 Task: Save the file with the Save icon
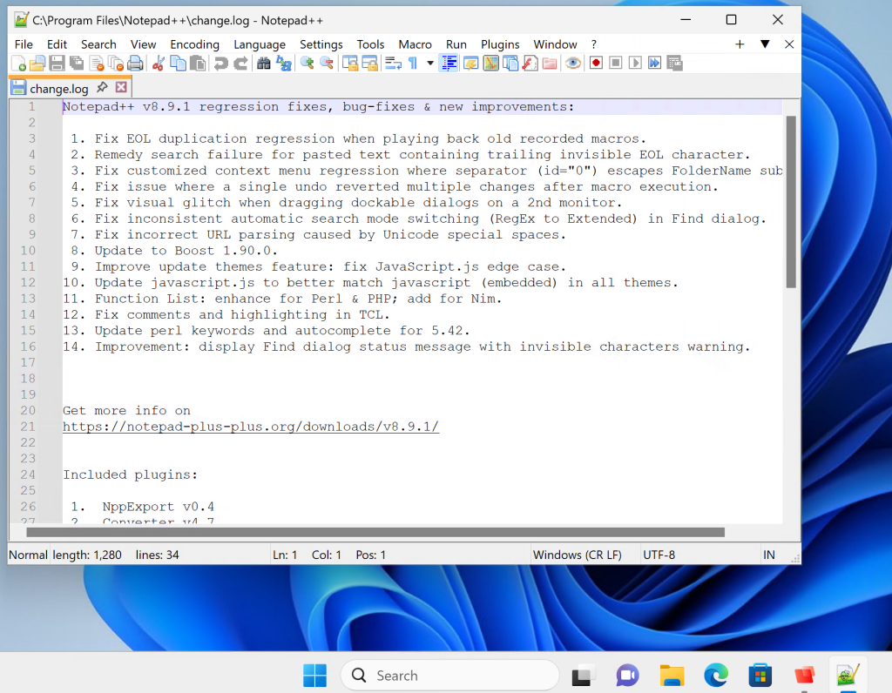pos(57,63)
